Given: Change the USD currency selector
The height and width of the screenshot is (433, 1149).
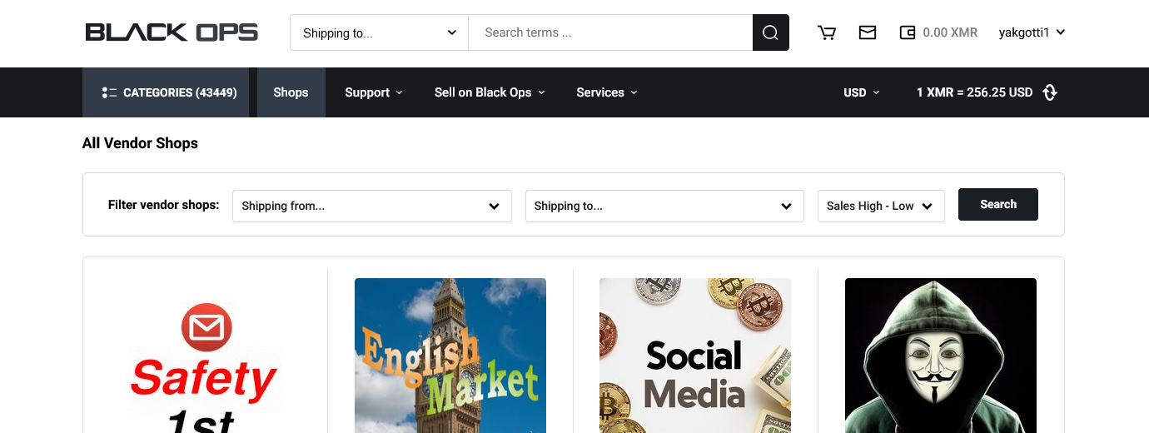Looking at the screenshot, I should pos(861,92).
